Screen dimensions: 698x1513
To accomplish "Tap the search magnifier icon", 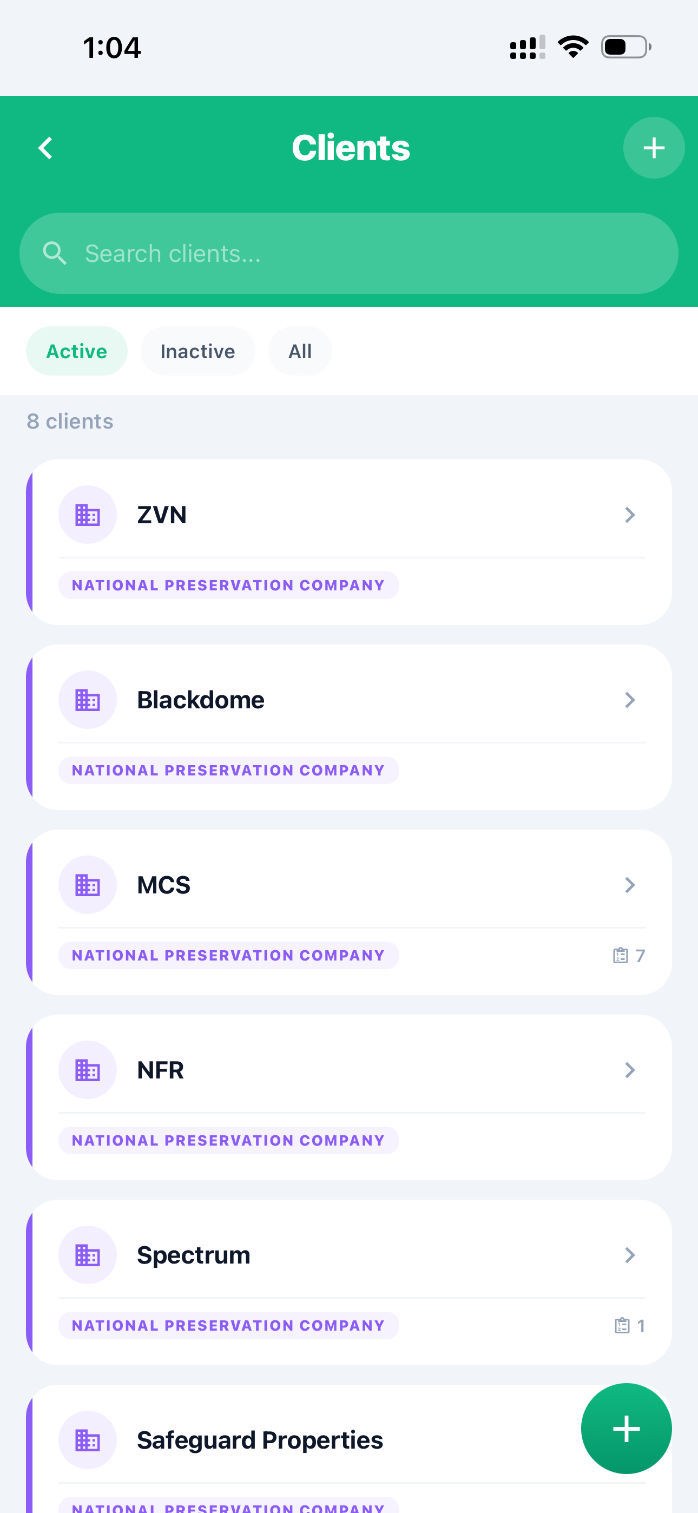I will pyautogui.click(x=55, y=253).
